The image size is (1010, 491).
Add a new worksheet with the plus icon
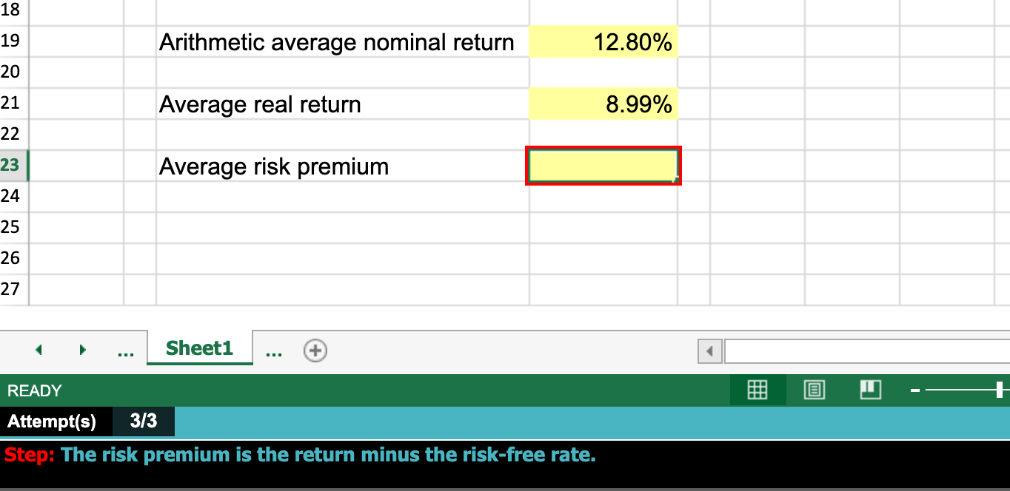coord(315,350)
